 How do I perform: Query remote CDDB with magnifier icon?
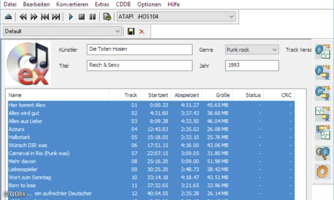[x=322, y=153]
